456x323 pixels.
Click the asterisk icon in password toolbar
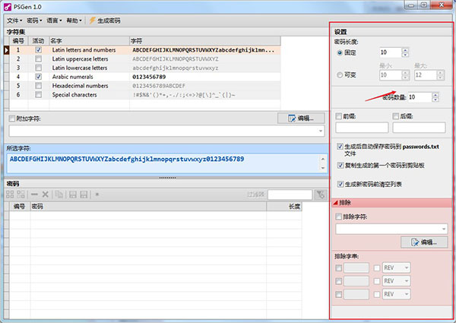point(97,195)
